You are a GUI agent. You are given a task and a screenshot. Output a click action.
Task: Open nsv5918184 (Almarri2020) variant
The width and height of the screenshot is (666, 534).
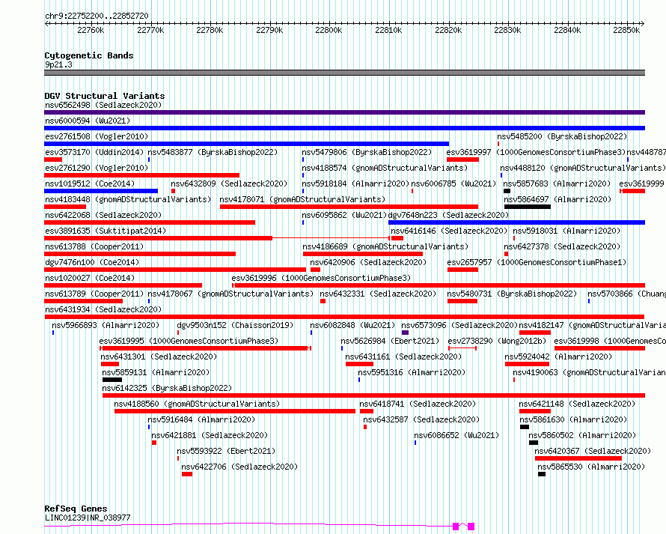tap(355, 183)
